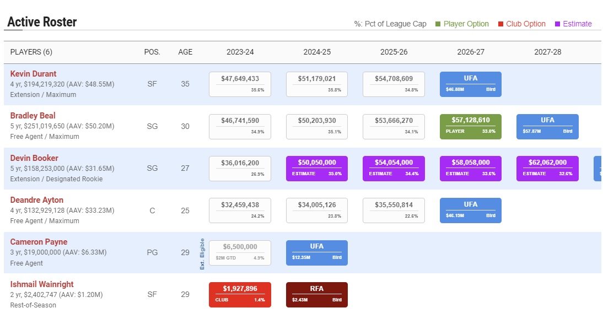Click the 2023-24 column header
603x324 pixels.
(x=240, y=52)
